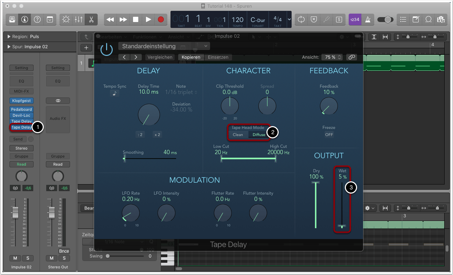Switch Tape Head Mode to Clean

click(238, 135)
